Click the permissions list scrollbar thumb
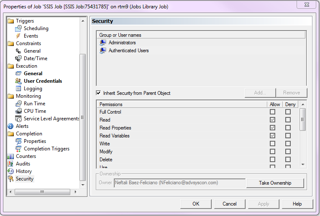Viewport: 320px width, 216px height. 303,119
